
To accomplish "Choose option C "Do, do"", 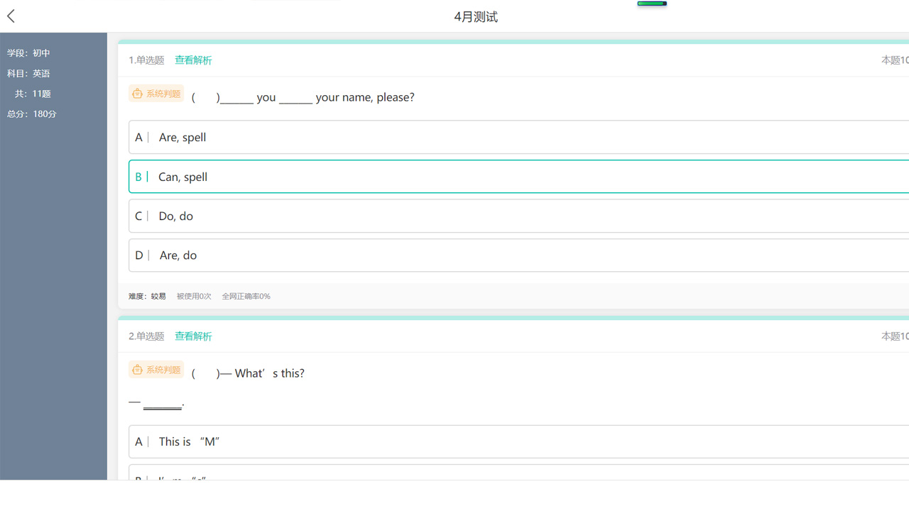I will point(176,216).
